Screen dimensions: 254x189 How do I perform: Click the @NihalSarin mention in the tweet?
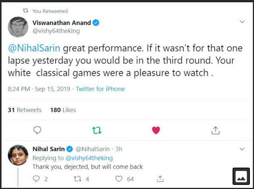tap(34, 49)
